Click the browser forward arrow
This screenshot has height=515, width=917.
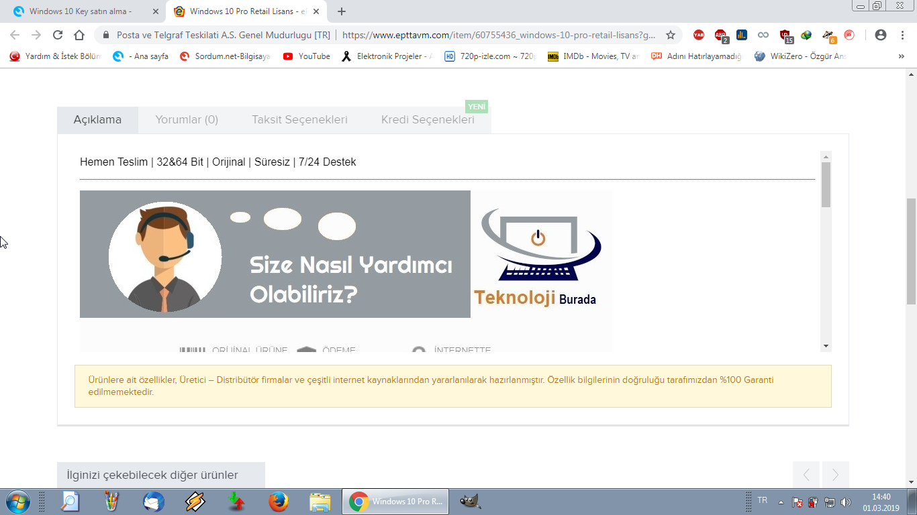pyautogui.click(x=36, y=35)
